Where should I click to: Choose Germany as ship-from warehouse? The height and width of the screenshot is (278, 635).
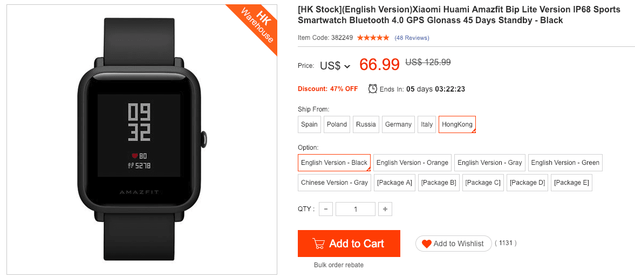point(398,124)
